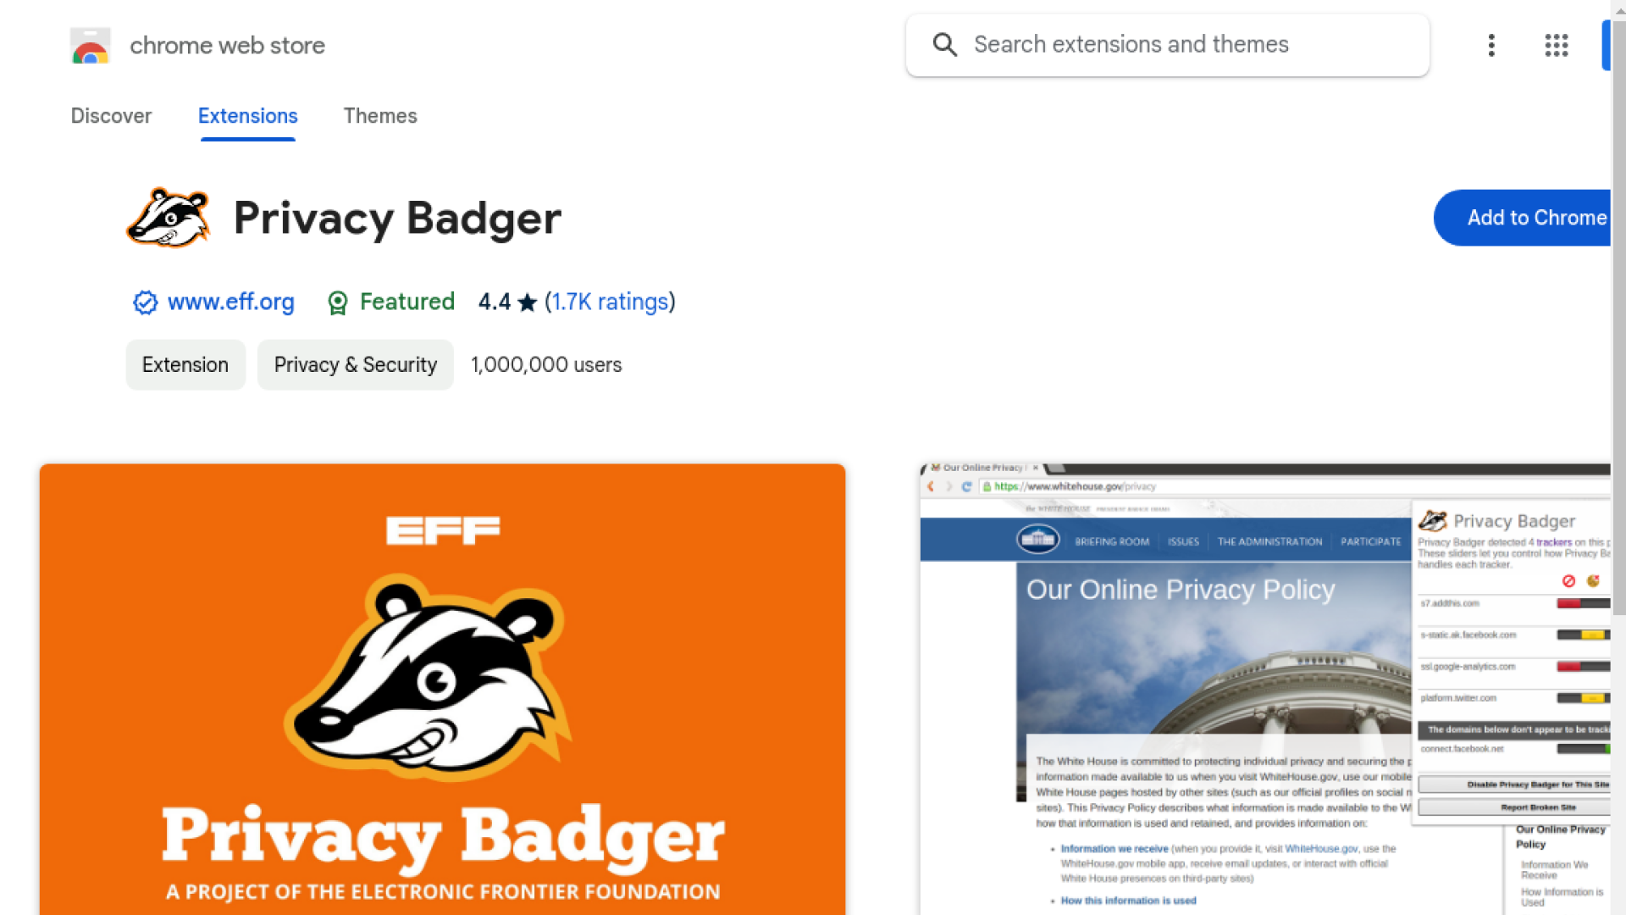1626x915 pixels.
Task: Select the Extensions tab
Action: click(247, 116)
